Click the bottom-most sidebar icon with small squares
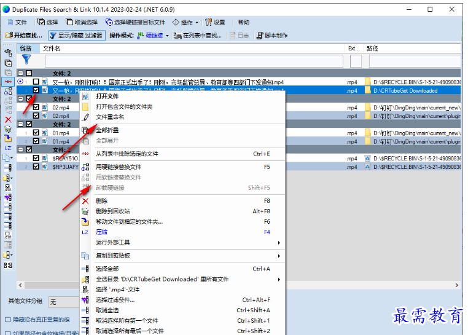This screenshot has width=468, height=335. point(8,265)
